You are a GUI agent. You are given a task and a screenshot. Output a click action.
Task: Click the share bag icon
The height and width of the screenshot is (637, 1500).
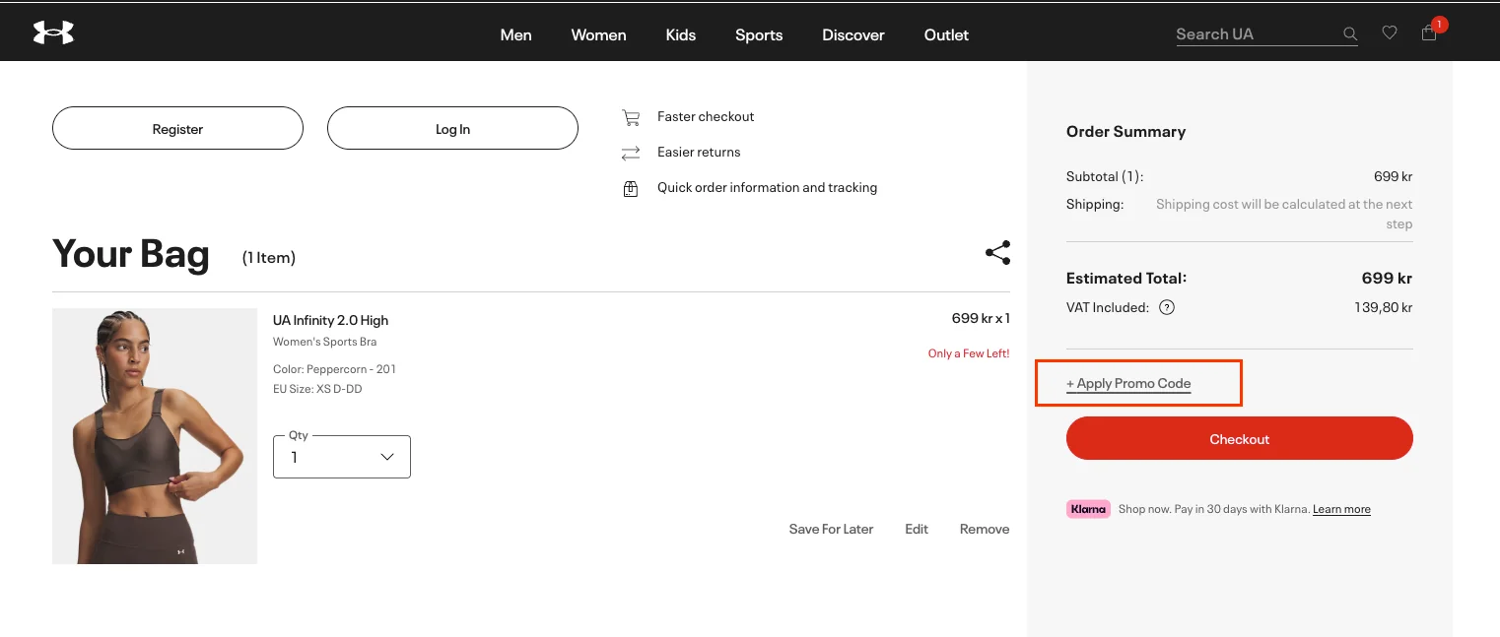(997, 253)
